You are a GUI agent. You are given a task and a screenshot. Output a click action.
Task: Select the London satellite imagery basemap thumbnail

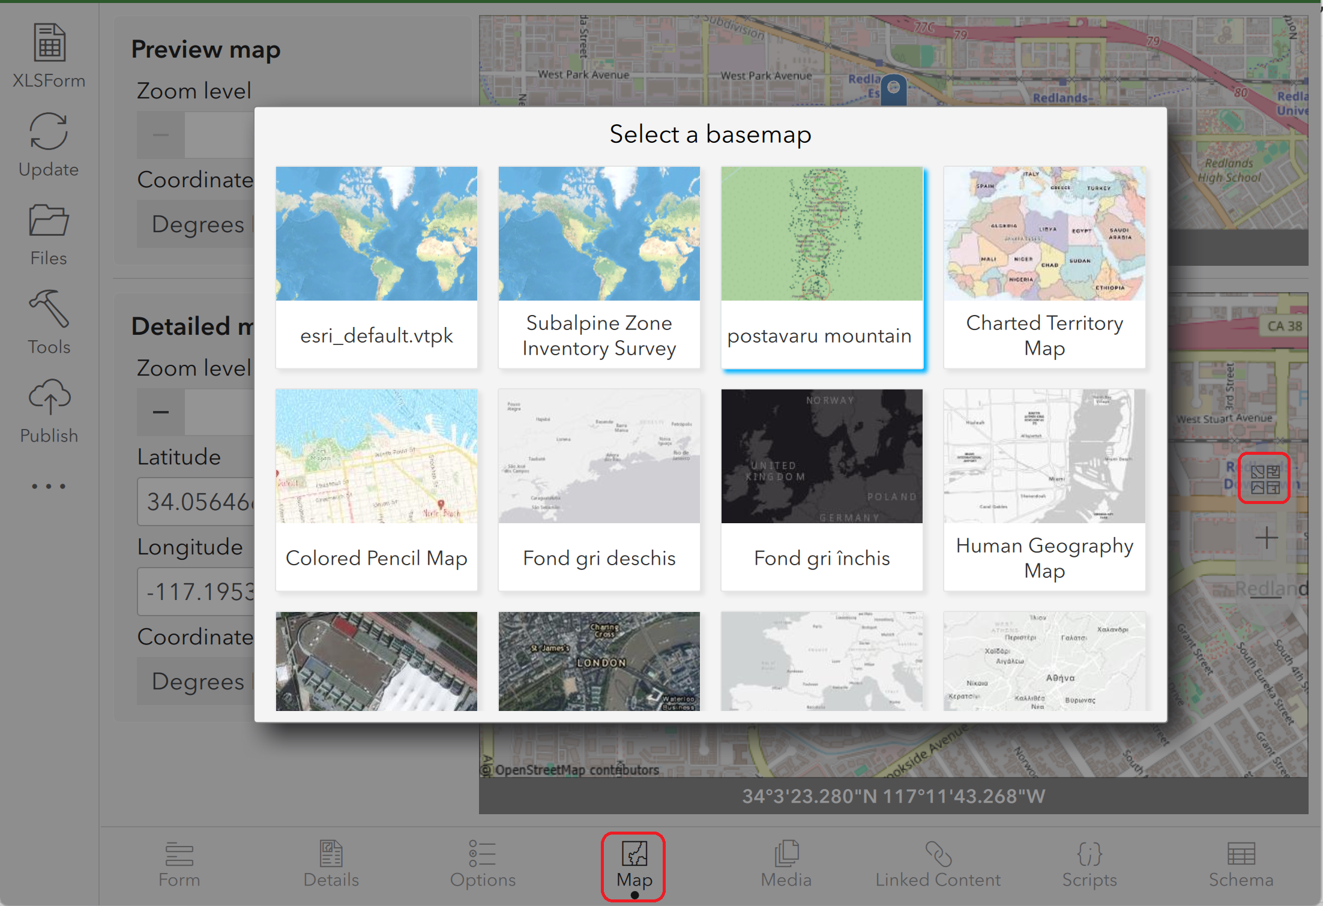point(599,661)
